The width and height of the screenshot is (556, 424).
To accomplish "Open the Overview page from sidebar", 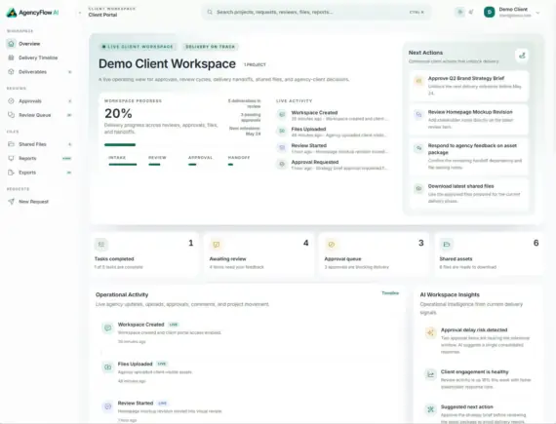I will pos(39,44).
